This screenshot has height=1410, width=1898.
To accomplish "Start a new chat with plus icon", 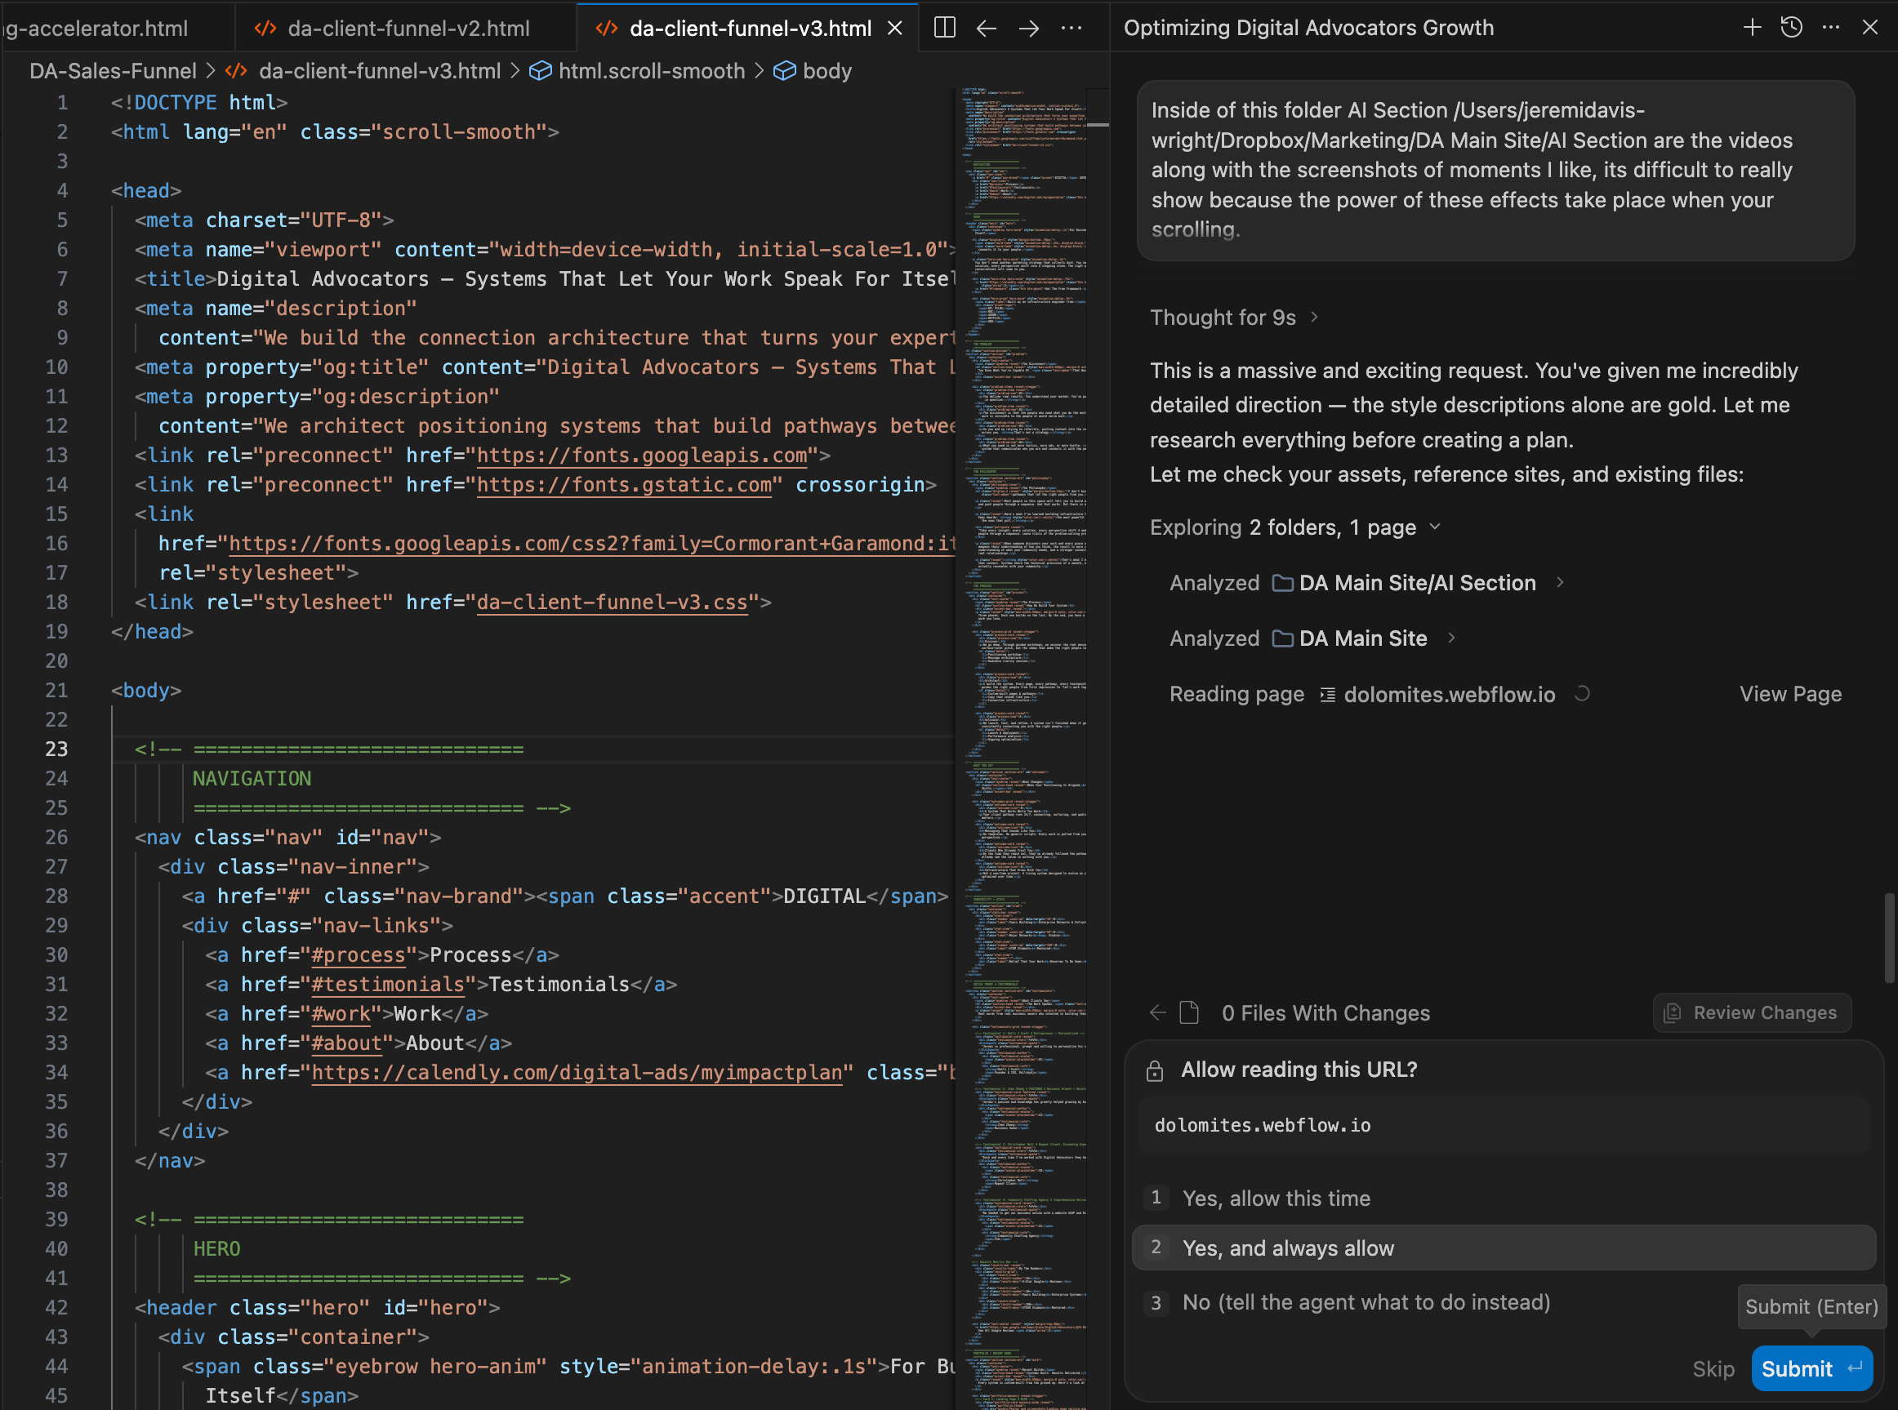I will 1752,27.
